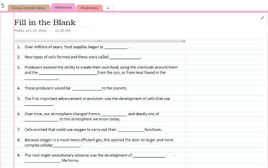Click text 'Over millions of years'
This screenshot has height=168, width=268.
(44, 47)
